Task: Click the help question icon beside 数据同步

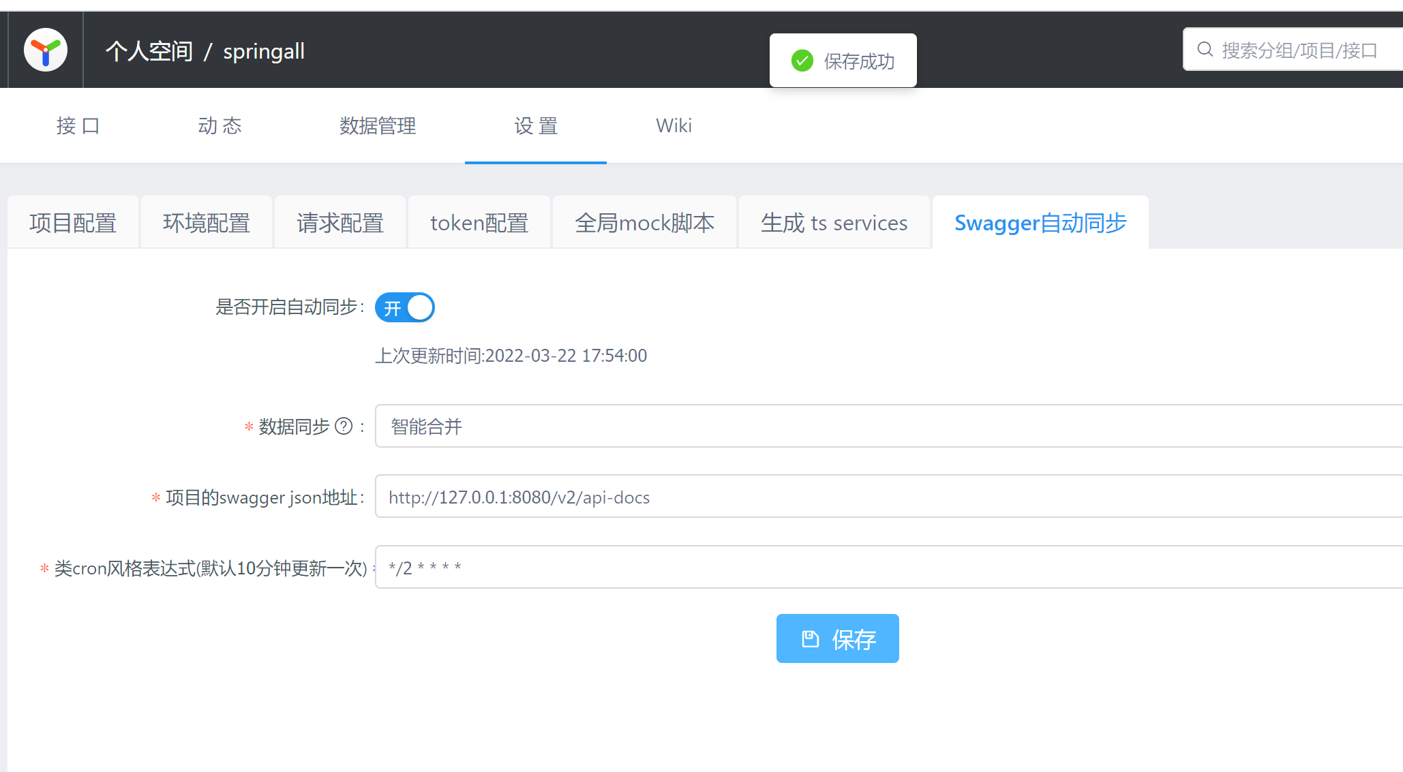Action: pos(344,427)
